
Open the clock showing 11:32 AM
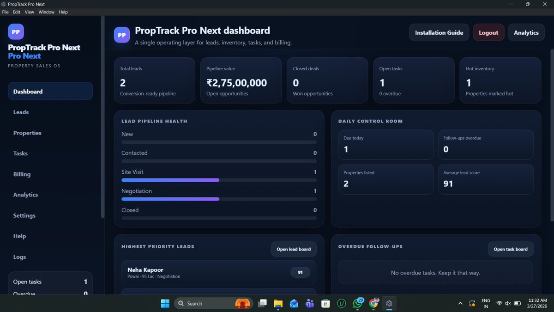pos(537,303)
